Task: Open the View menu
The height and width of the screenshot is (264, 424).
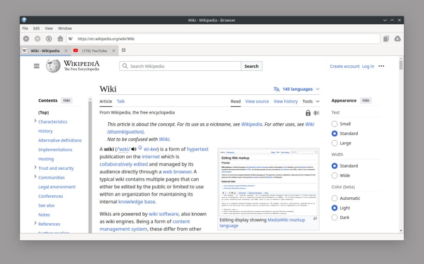Action: point(49,28)
